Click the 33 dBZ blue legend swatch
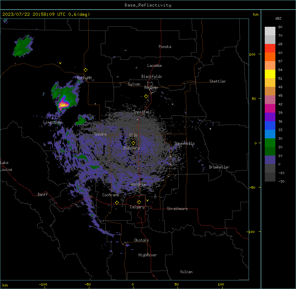The image size is (296, 289). point(270,134)
